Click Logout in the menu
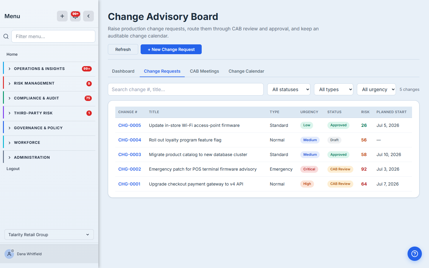The image size is (429, 268). click(x=13, y=169)
